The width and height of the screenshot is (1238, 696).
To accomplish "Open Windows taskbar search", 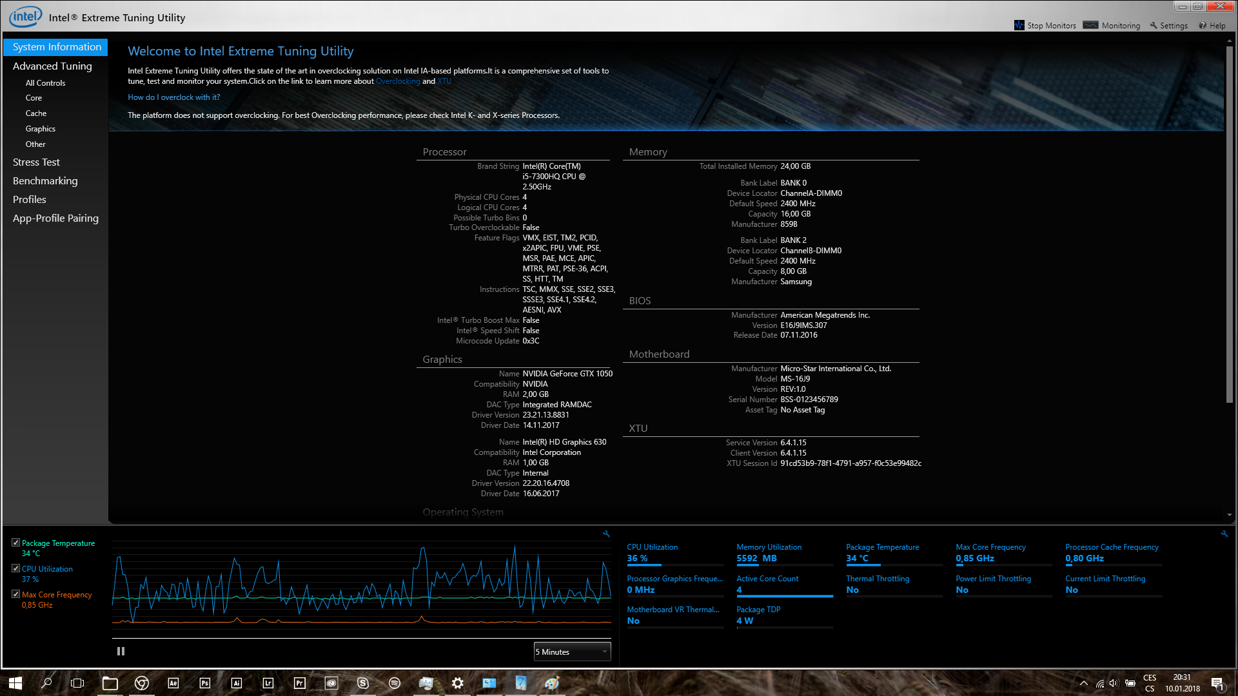I will tap(46, 683).
